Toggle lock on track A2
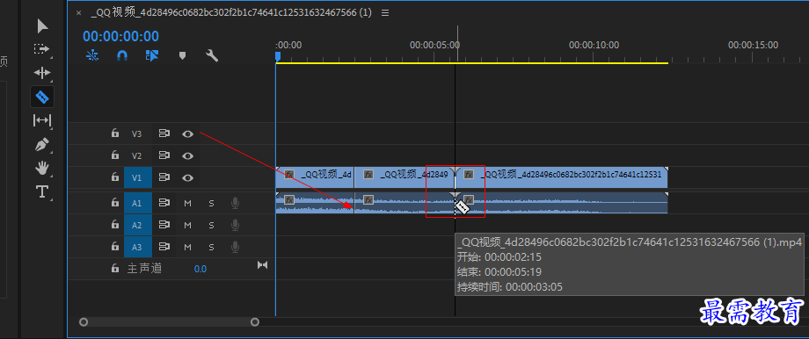Viewport: 809px width, 339px height. (114, 225)
